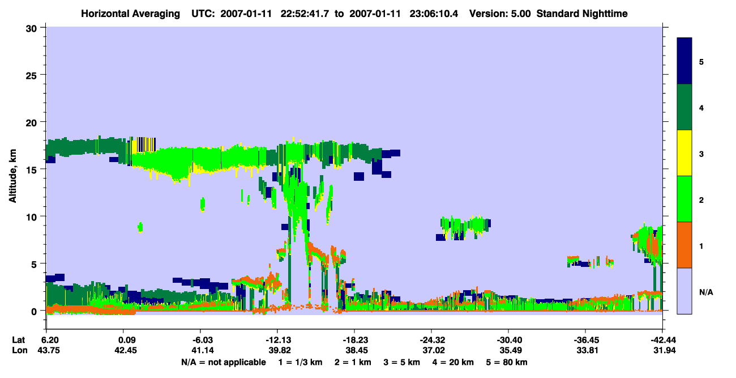This screenshot has height=378, width=736.
Task: Click longitude value '43.75'
Action: pos(50,350)
